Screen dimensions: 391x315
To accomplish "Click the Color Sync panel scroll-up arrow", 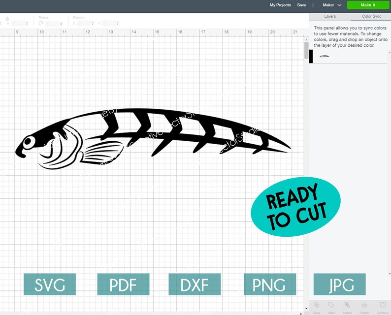I will pyautogui.click(x=390, y=53).
